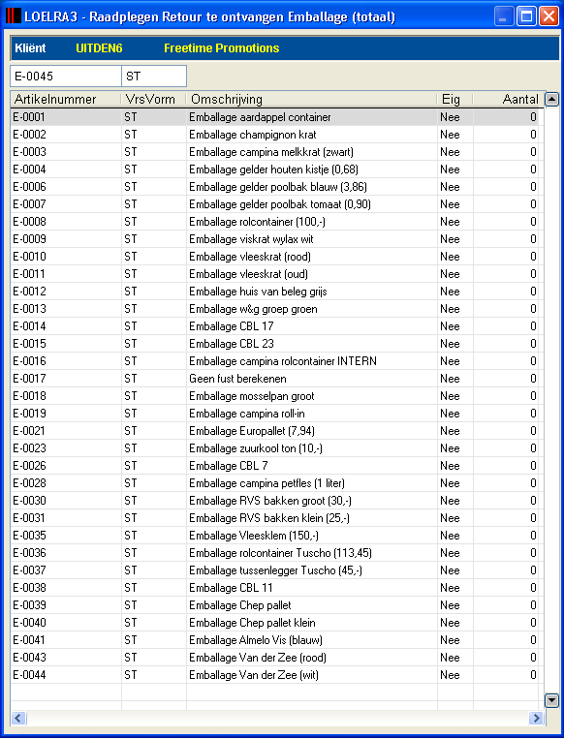Click the red application icon in title bar

pyautogui.click(x=14, y=17)
